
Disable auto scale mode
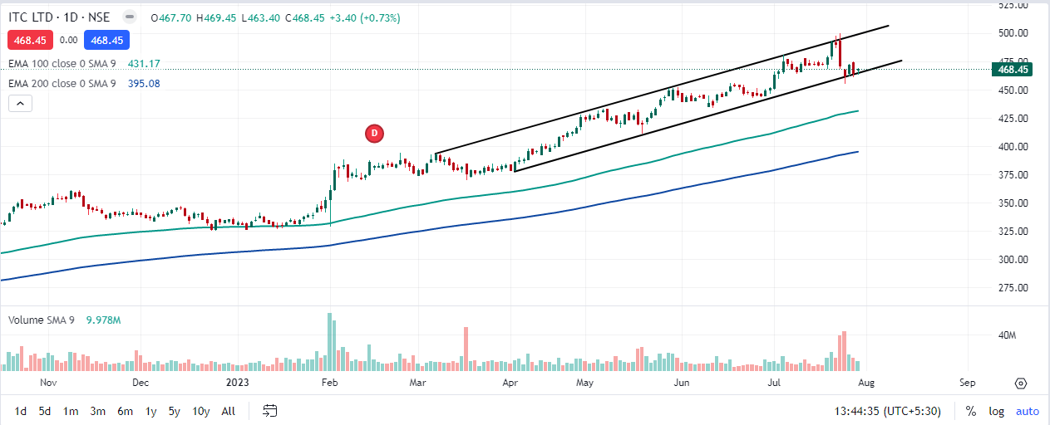click(x=1028, y=411)
